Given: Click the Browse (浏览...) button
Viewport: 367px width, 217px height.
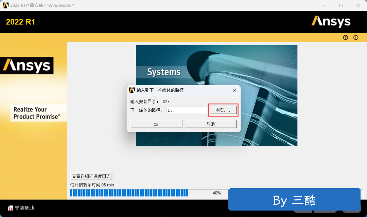Looking at the screenshot, I should tap(223, 110).
